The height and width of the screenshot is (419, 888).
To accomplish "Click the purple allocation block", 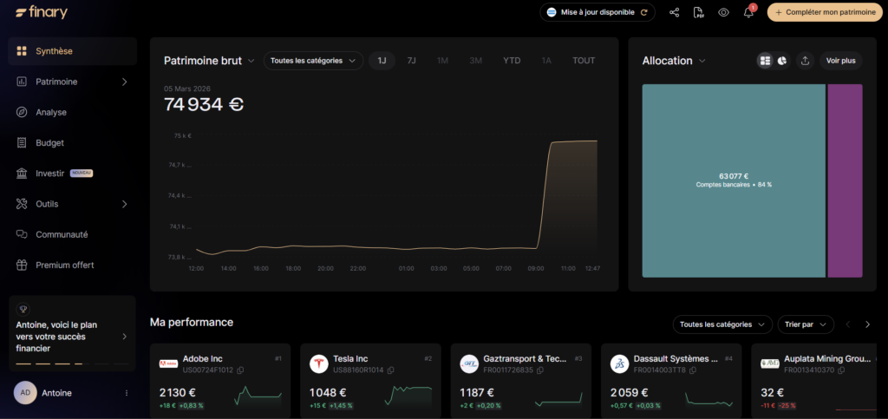I will pyautogui.click(x=845, y=180).
